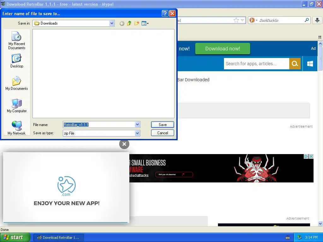
Task: Click the .com star logo in popup
Action: (66, 186)
